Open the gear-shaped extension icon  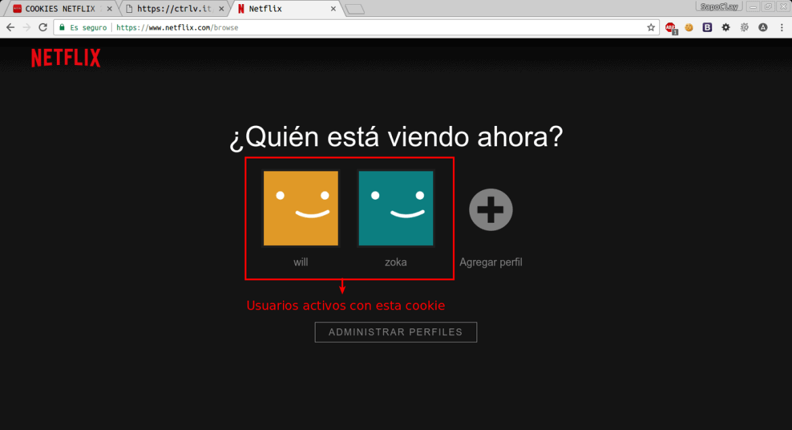coord(726,28)
